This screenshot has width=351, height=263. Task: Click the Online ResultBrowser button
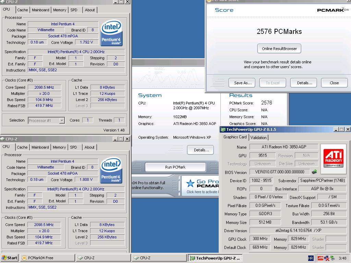click(x=279, y=49)
